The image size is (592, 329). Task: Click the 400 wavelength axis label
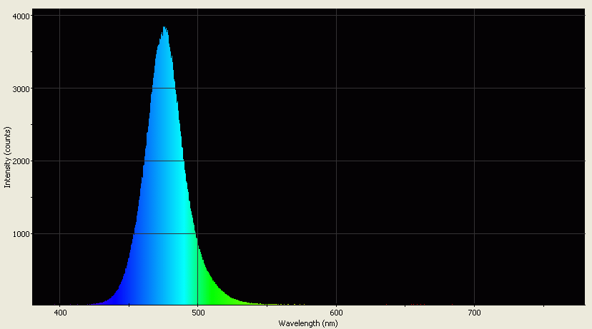pos(59,313)
